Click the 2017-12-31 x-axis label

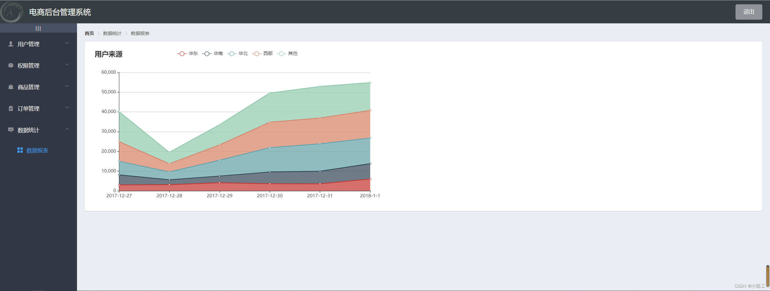(320, 196)
